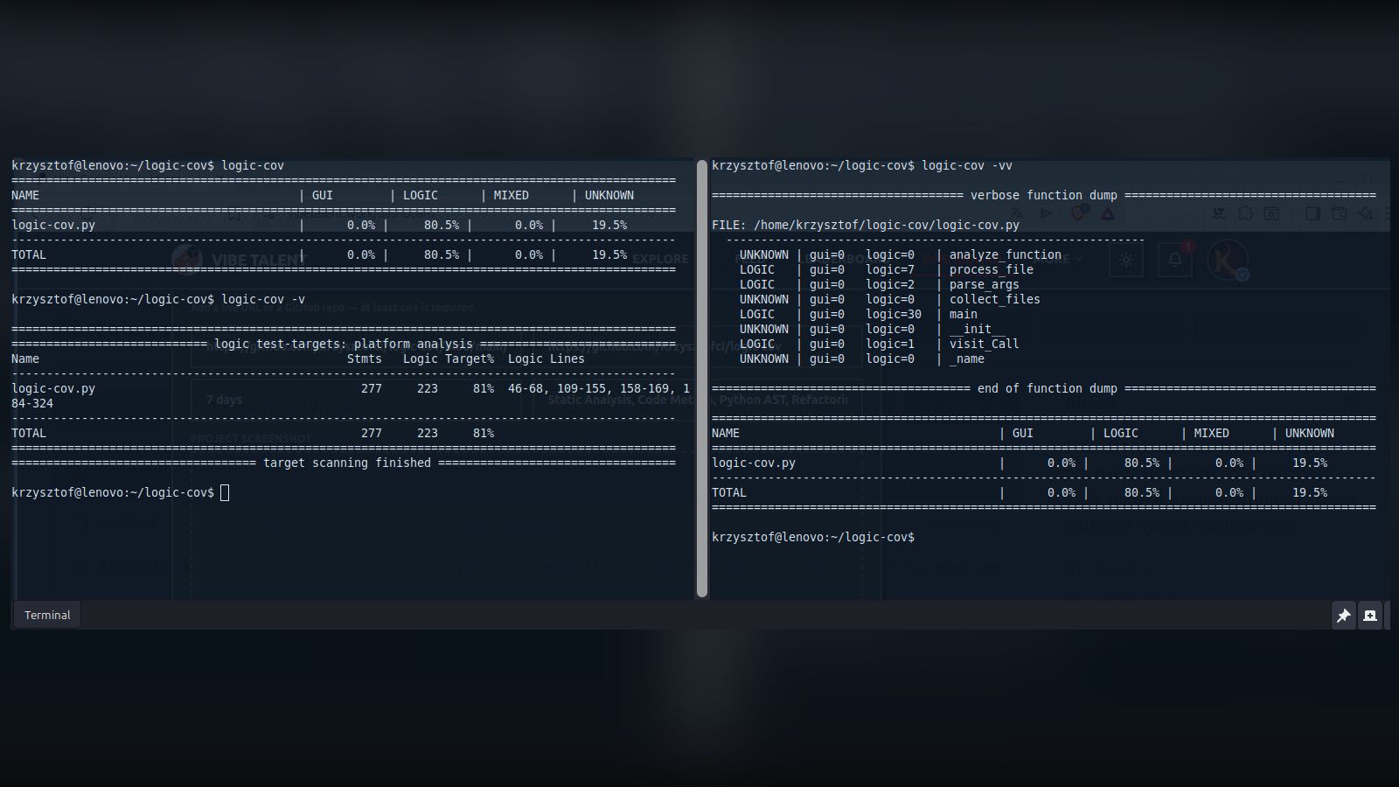
Task: Select the Terminal tab
Action: coord(47,615)
